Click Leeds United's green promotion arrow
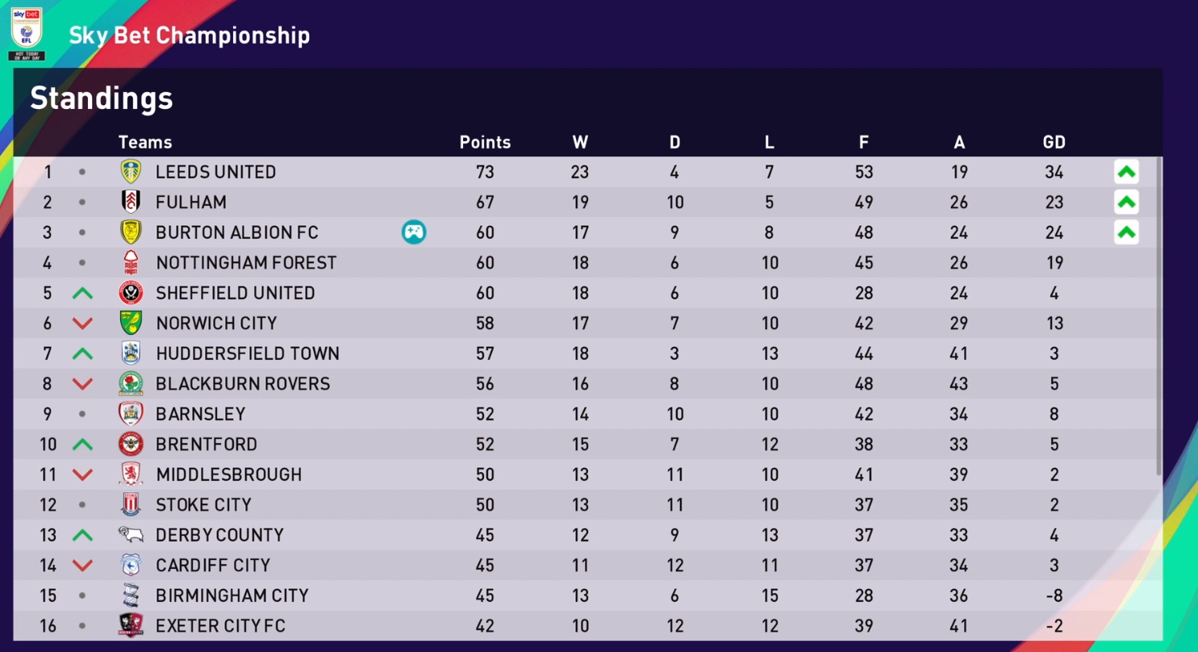 1126,172
